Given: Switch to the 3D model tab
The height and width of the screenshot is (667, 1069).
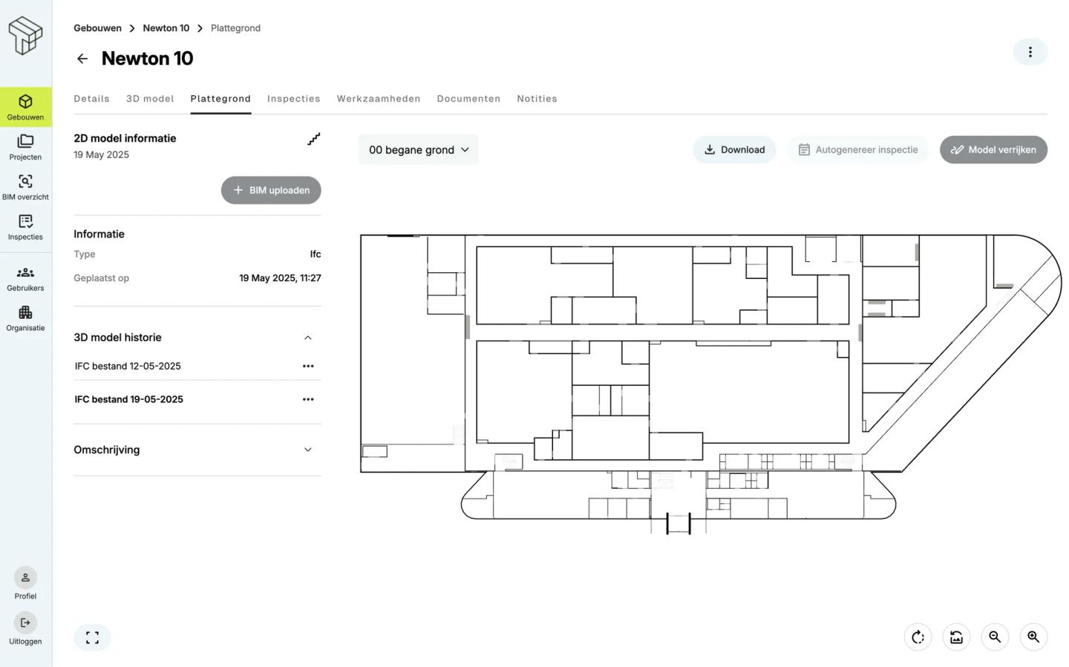Looking at the screenshot, I should pos(150,99).
